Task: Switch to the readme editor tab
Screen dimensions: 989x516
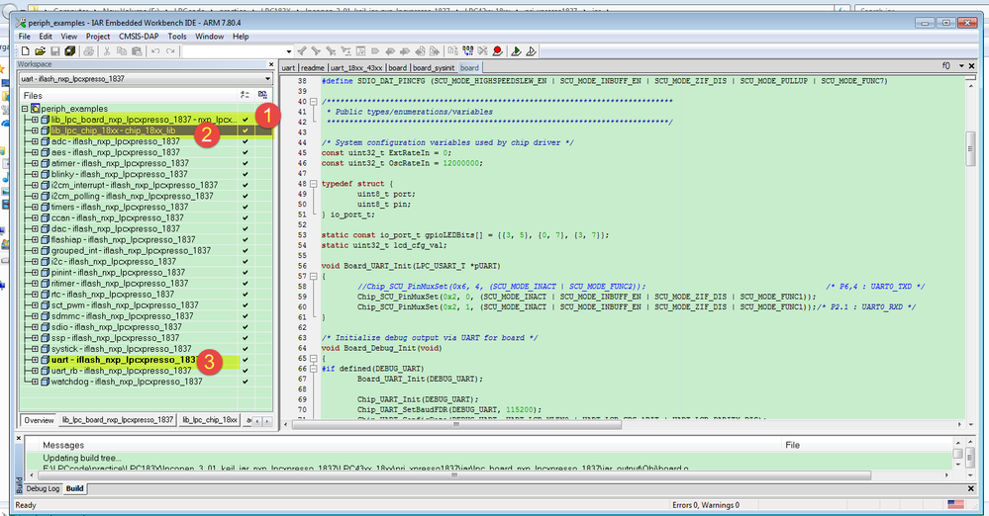Action: [x=312, y=67]
